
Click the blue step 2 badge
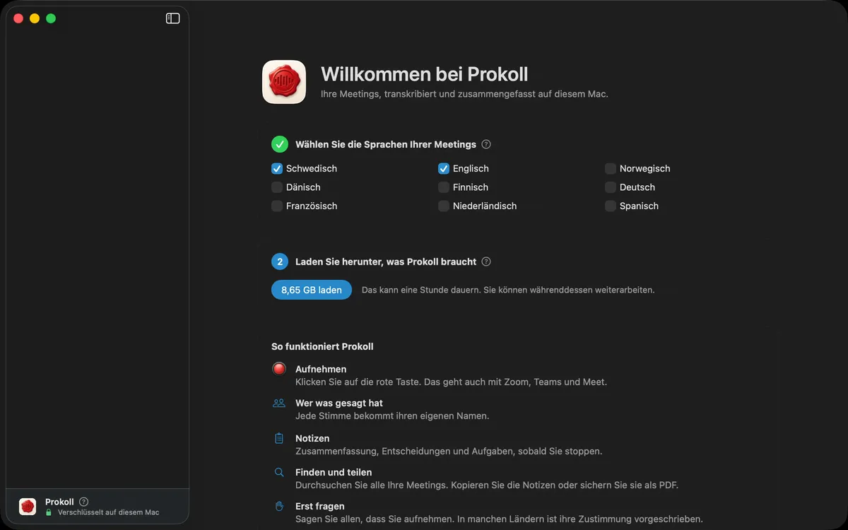click(280, 261)
